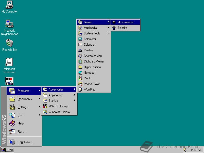The height and width of the screenshot is (153, 204).
Task: Click the Paint text label
Action: 87,78
